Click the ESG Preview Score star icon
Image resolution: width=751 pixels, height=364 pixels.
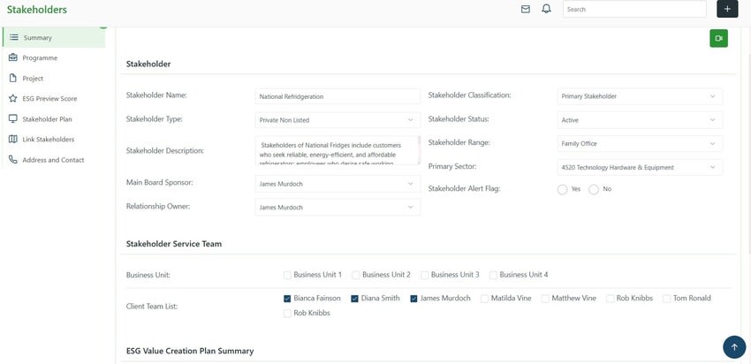(x=13, y=98)
